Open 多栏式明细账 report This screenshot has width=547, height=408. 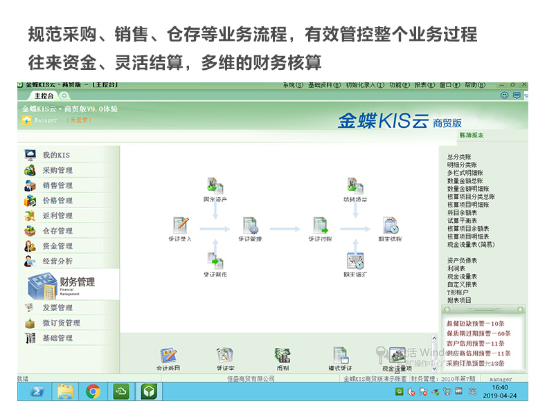pos(465,173)
